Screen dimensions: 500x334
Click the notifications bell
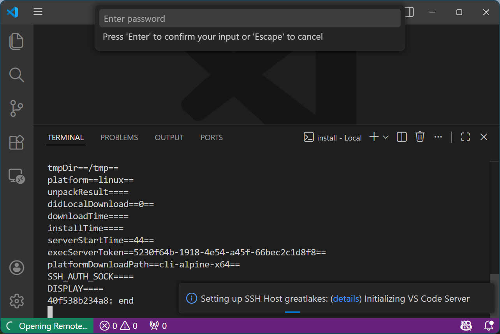pyautogui.click(x=488, y=325)
